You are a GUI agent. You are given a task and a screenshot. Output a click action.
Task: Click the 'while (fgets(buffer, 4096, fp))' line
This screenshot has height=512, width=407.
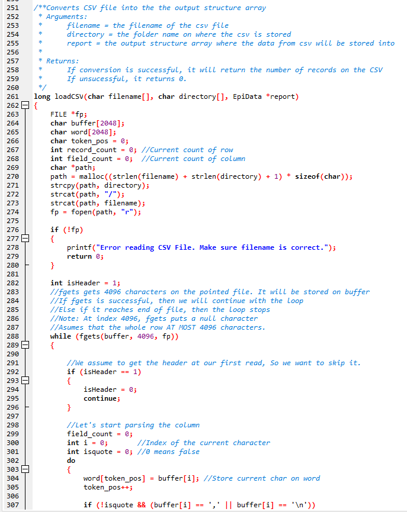(x=114, y=336)
